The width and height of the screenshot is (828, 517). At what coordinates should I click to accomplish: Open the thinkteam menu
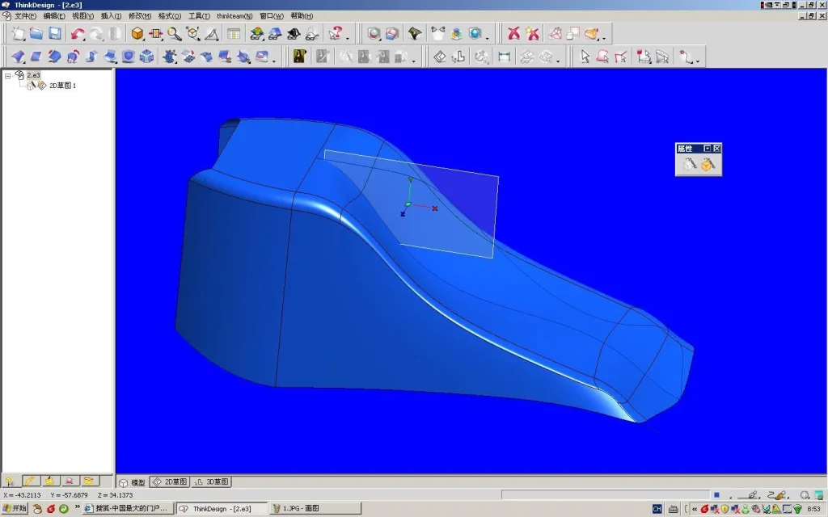234,16
